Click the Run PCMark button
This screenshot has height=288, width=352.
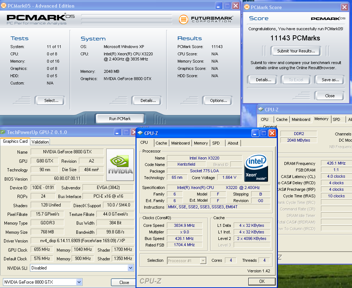click(120, 119)
